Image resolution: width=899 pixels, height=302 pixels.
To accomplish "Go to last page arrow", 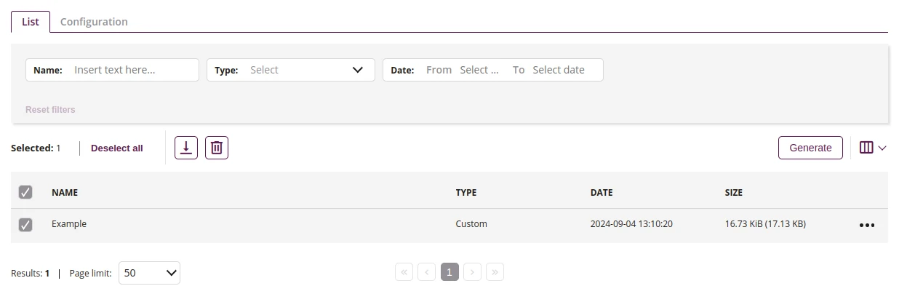I will click(x=495, y=272).
